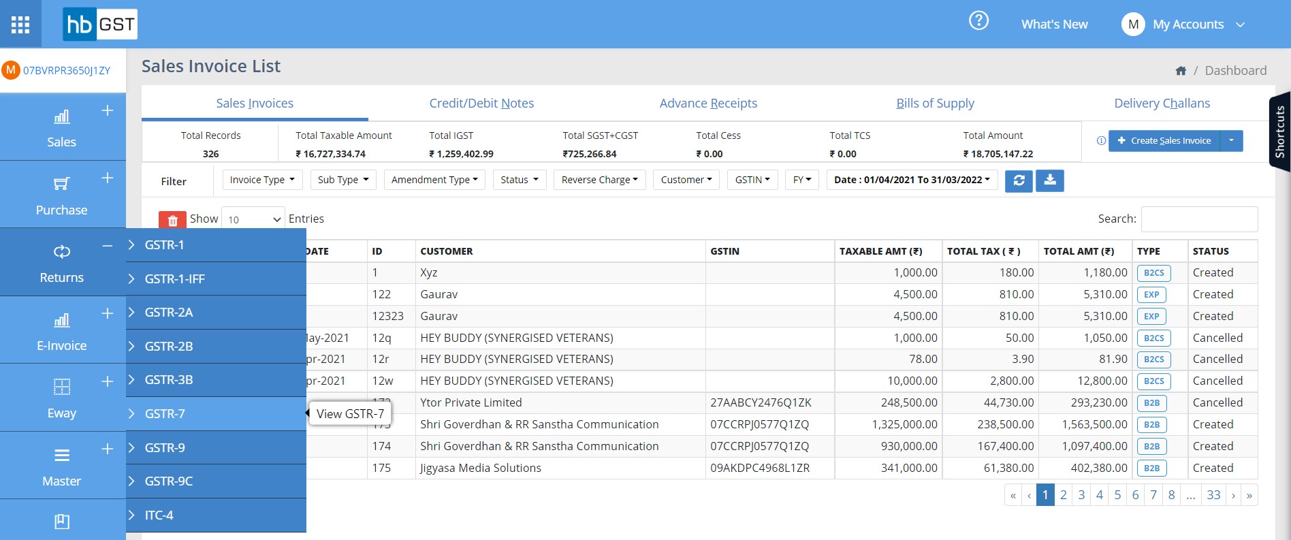Switch to Credit/Debit Notes tab
Viewport: 1291px width, 540px height.
[481, 104]
